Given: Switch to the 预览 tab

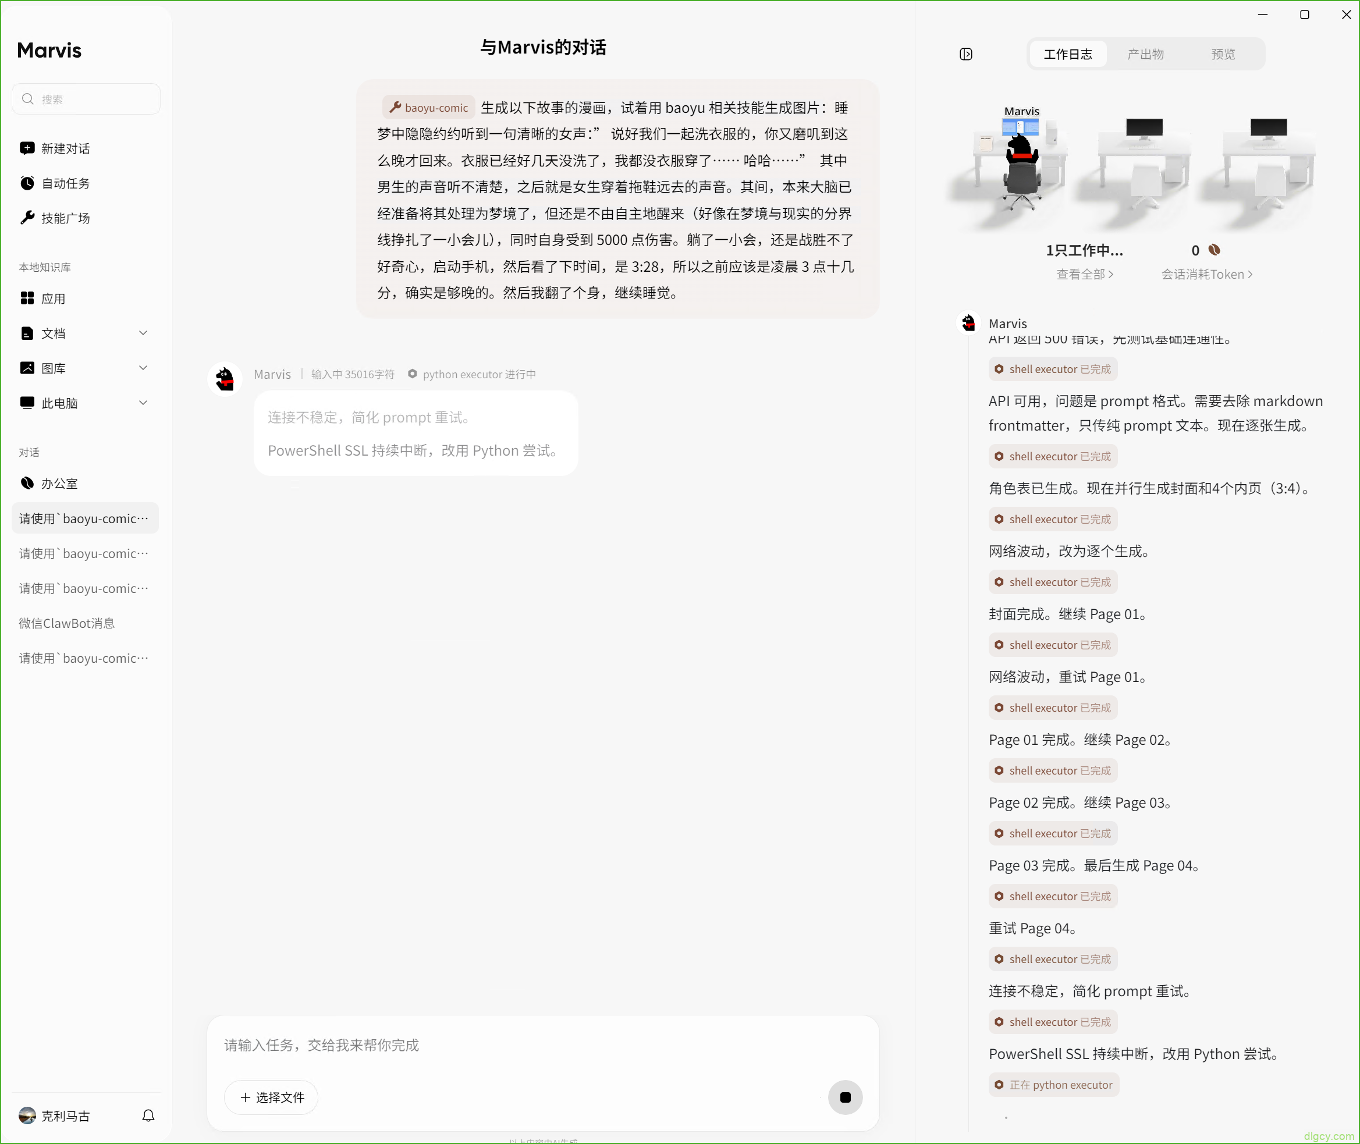Looking at the screenshot, I should point(1223,55).
